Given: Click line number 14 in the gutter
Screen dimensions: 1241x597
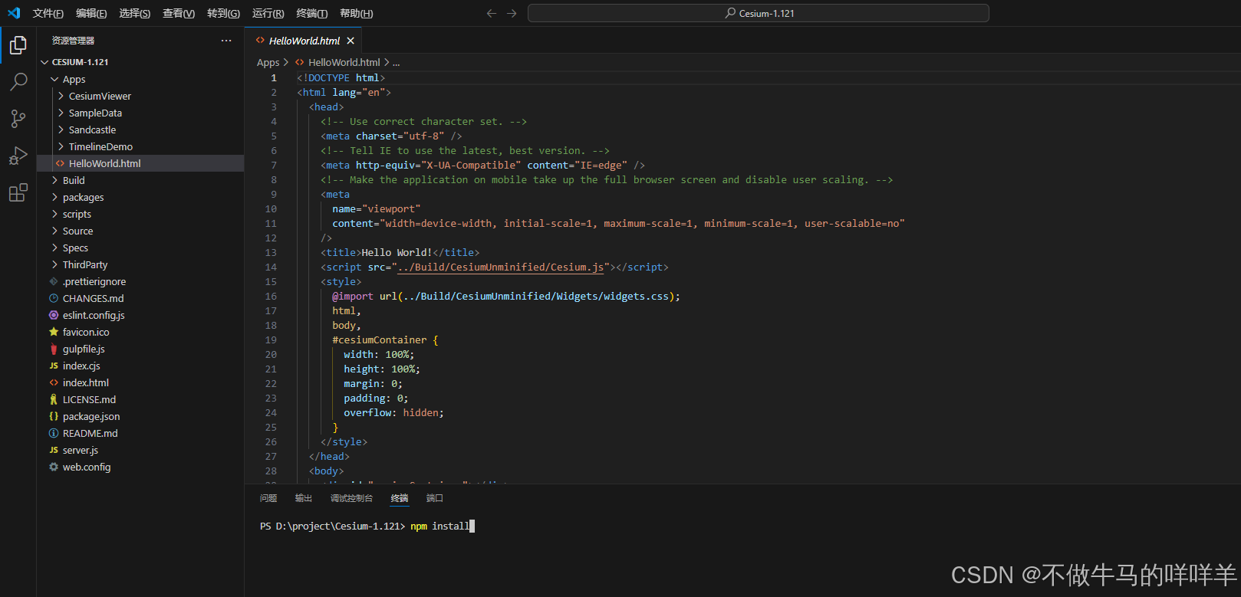Looking at the screenshot, I should (x=271, y=267).
